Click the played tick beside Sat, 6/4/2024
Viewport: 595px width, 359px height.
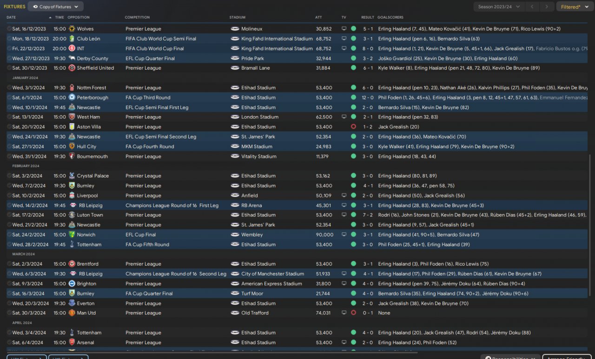[9, 343]
